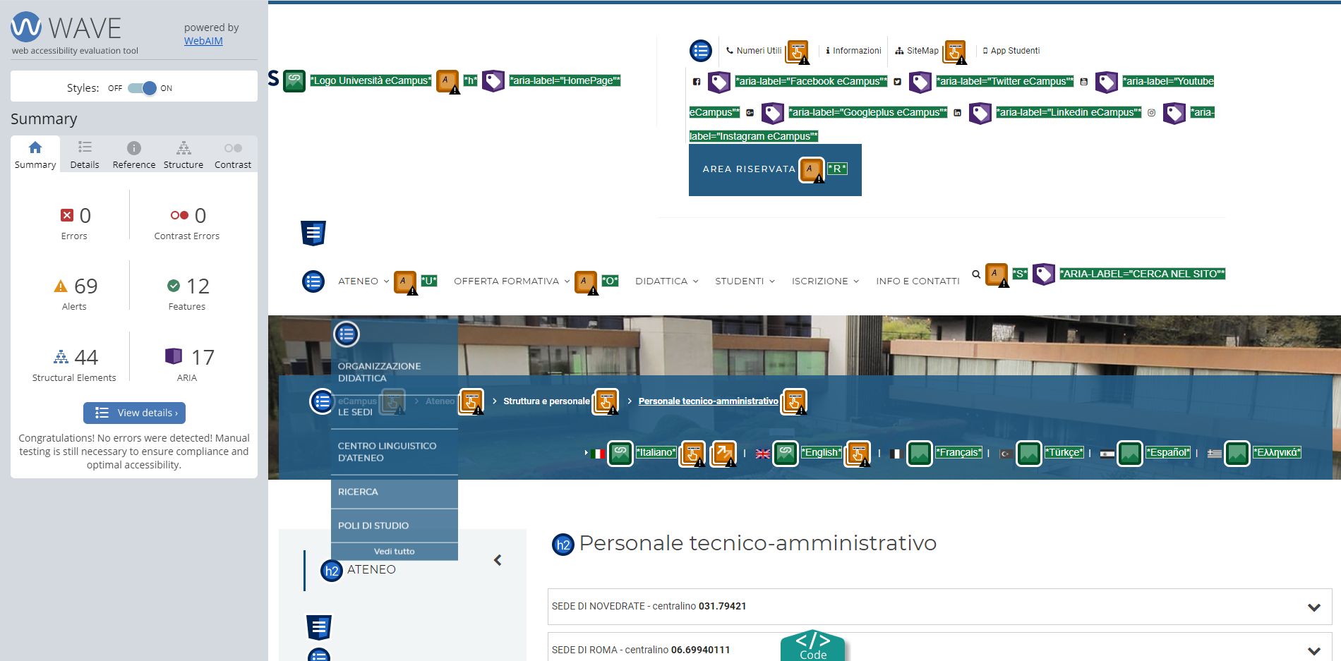
Task: Expand the DIDATTICA menu
Action: pos(666,281)
